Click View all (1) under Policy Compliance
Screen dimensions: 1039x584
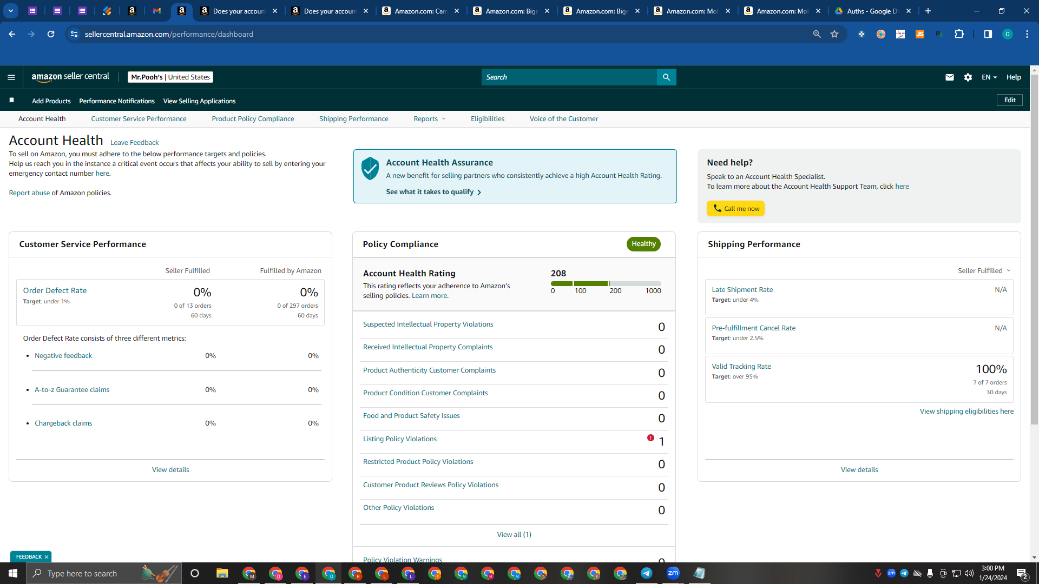tap(514, 535)
